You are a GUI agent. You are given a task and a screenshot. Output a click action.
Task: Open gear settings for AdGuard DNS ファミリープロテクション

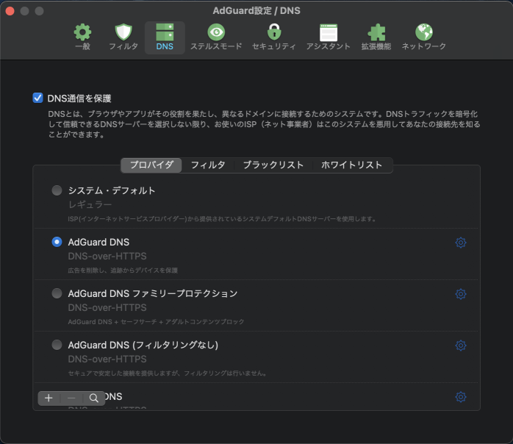pyautogui.click(x=461, y=294)
